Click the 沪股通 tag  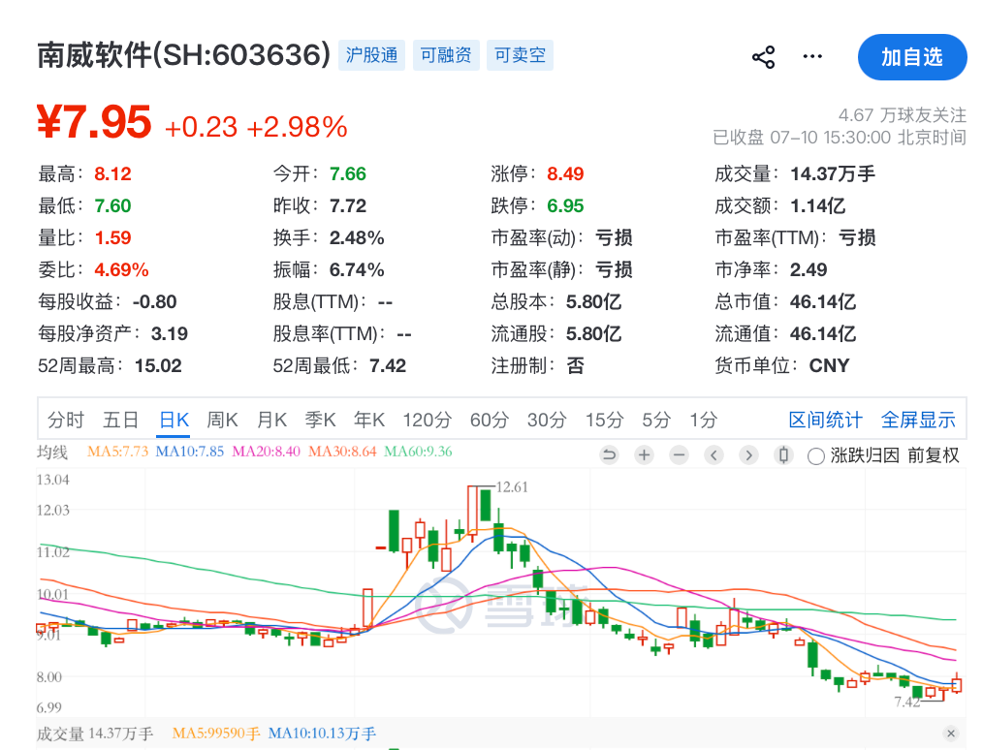(371, 55)
